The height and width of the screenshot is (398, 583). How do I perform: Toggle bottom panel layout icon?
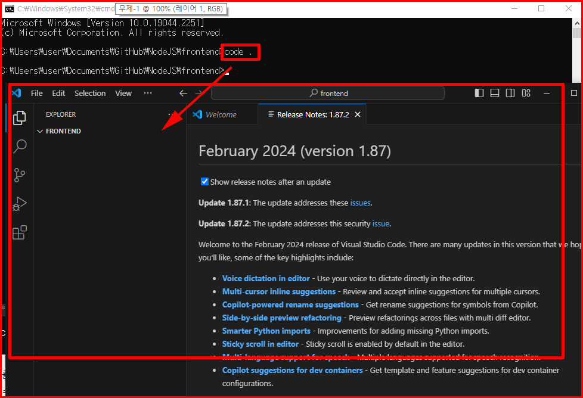coord(495,93)
